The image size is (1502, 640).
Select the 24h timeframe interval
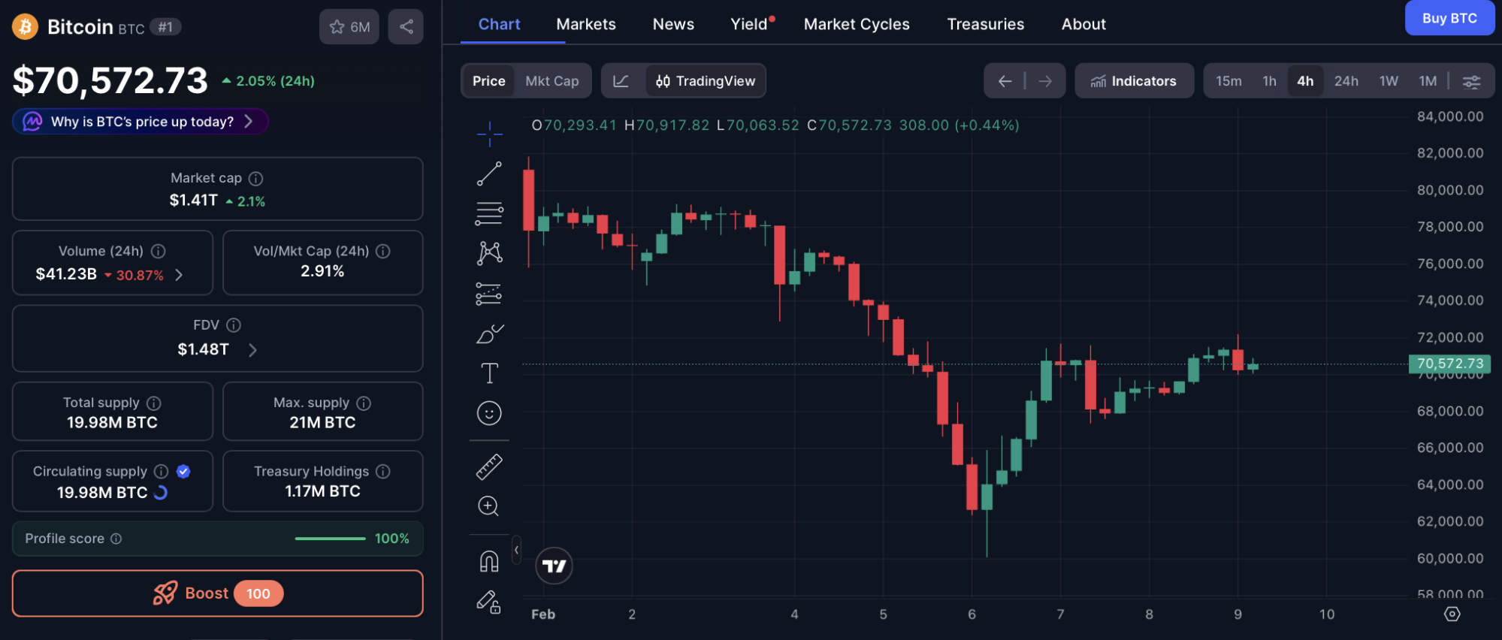click(x=1346, y=81)
